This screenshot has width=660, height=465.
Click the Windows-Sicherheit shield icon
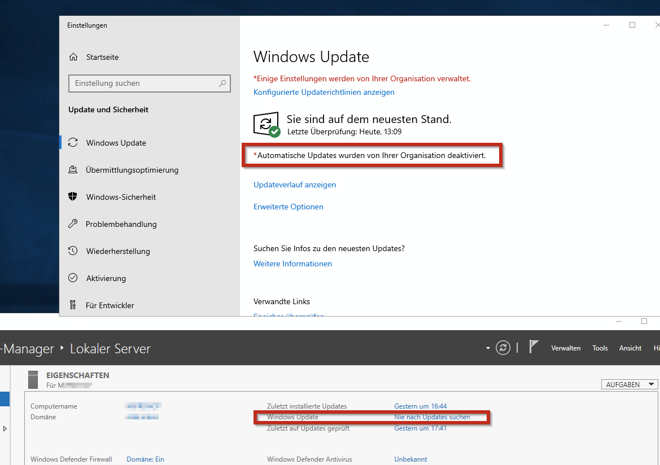pyautogui.click(x=73, y=196)
